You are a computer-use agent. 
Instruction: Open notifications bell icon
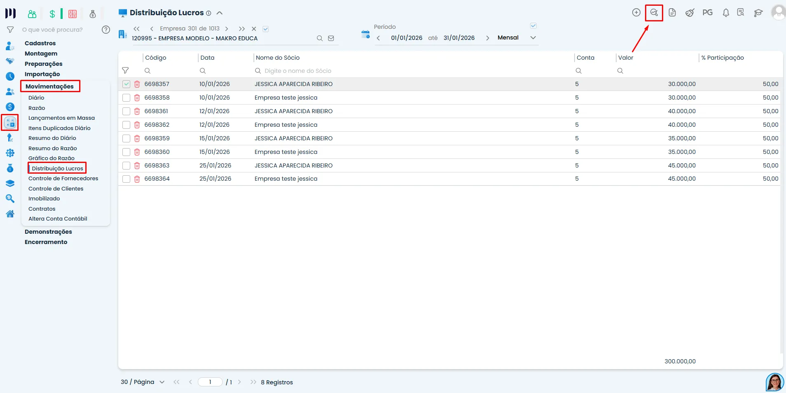coord(726,13)
